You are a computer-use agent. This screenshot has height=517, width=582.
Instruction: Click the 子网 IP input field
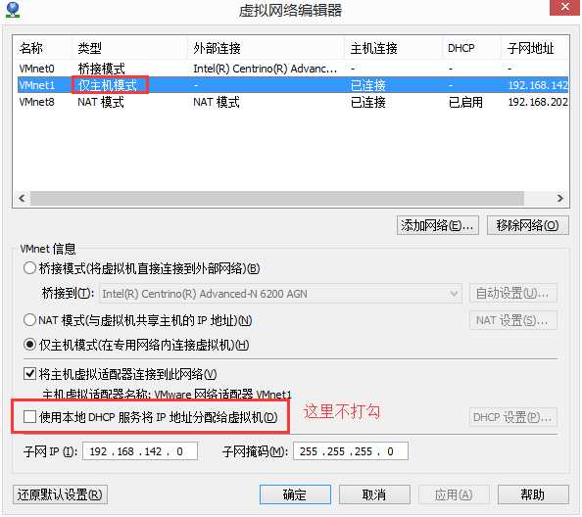[x=140, y=451]
